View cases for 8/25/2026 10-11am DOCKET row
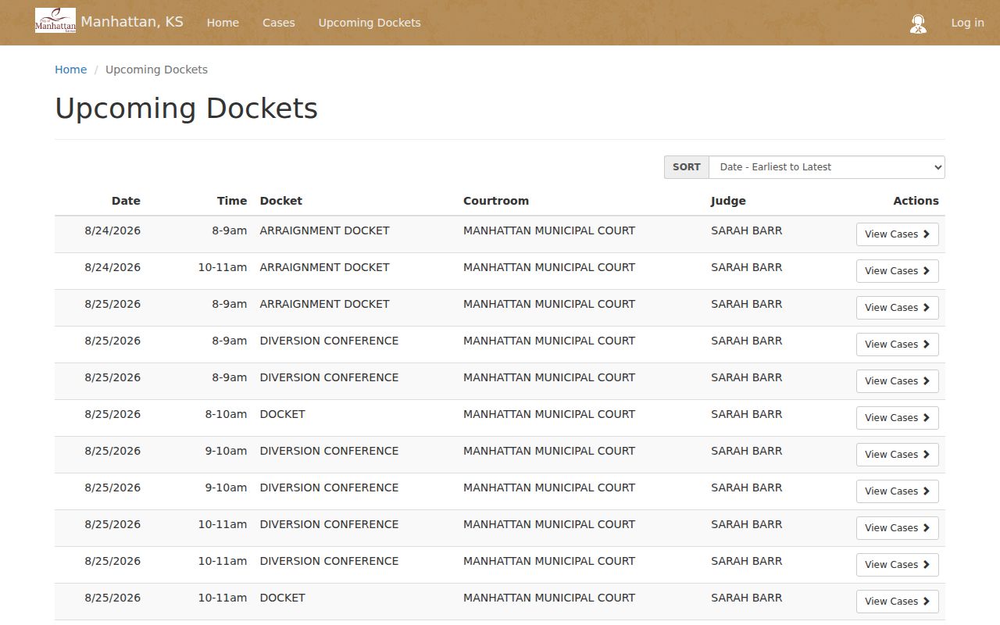Image resolution: width=1000 pixels, height=625 pixels. pyautogui.click(x=897, y=602)
